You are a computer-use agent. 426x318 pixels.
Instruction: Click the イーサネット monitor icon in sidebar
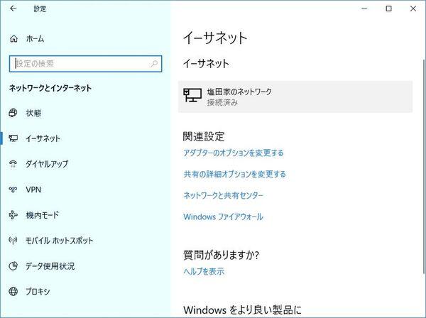point(13,138)
